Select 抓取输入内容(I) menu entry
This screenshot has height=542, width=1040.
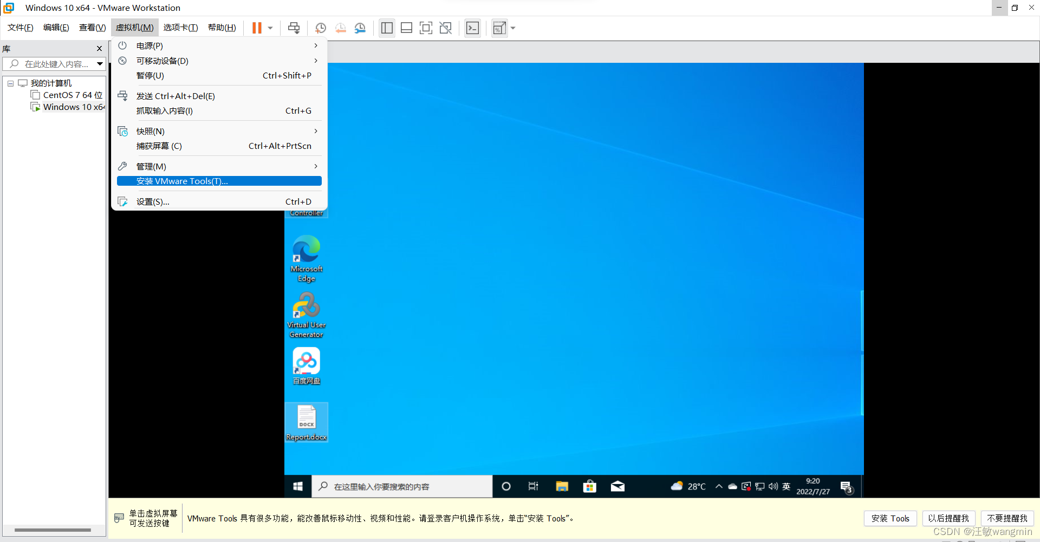click(219, 111)
